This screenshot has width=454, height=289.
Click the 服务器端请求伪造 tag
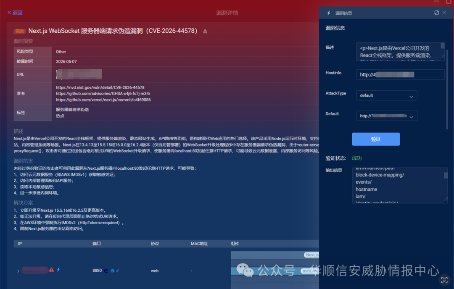(x=72, y=110)
